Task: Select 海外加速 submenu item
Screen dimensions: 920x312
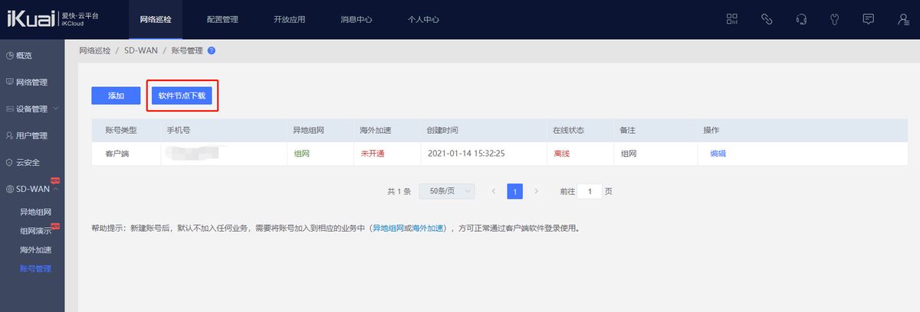Action: pyautogui.click(x=35, y=250)
